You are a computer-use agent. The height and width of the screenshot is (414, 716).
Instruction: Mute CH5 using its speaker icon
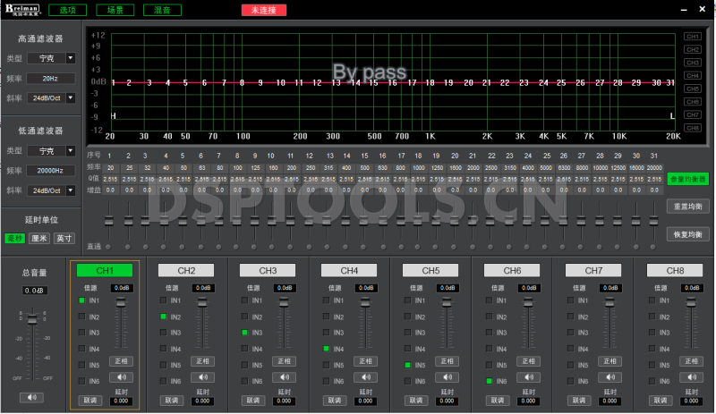(448, 376)
